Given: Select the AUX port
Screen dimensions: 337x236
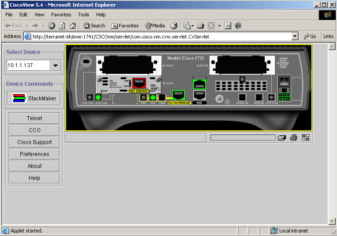Looking at the screenshot, I should click(199, 95).
